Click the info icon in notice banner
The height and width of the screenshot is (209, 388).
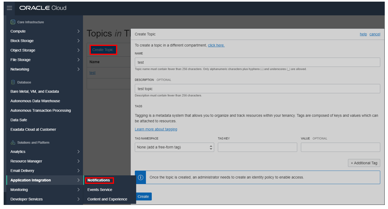pos(140,177)
